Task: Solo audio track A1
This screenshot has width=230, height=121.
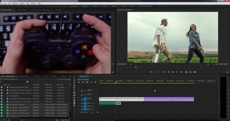Action: [x=93, y=103]
